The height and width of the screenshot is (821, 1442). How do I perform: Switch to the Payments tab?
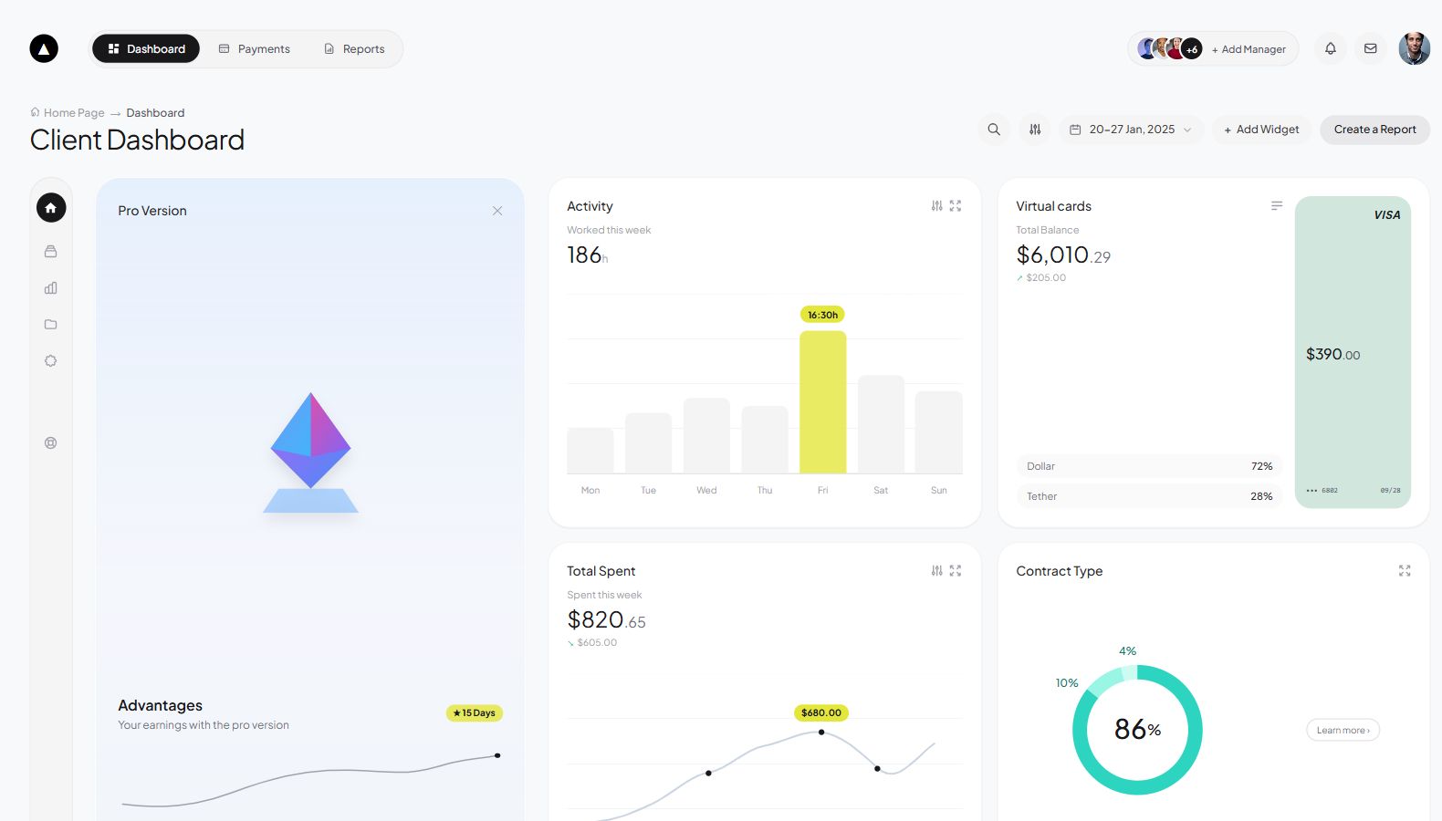pos(255,48)
